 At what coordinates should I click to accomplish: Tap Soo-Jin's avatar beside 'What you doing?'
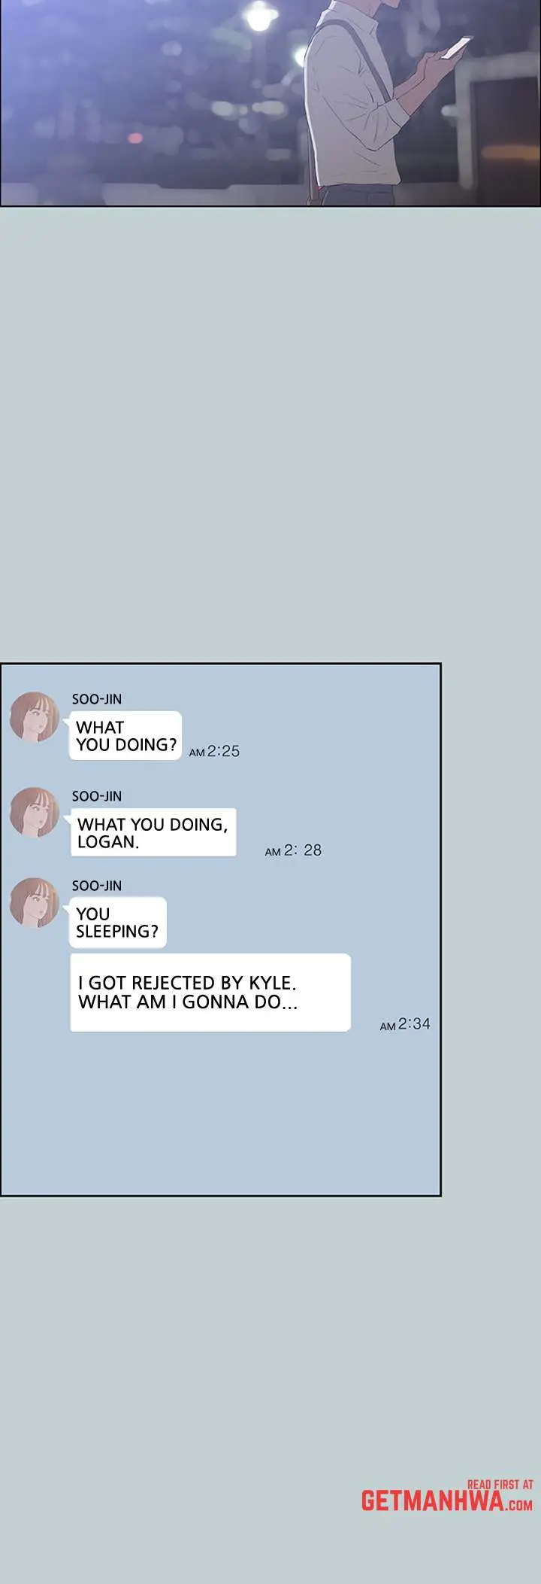coord(35,717)
